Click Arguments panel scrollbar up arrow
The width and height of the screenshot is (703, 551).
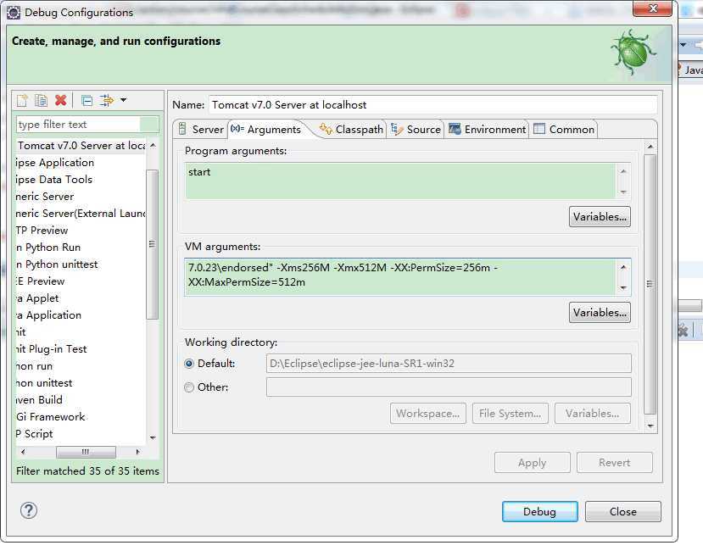[x=650, y=147]
